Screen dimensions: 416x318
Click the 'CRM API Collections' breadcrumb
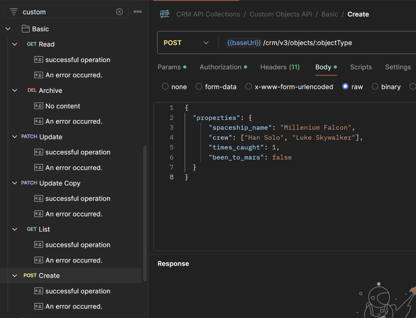pos(208,14)
